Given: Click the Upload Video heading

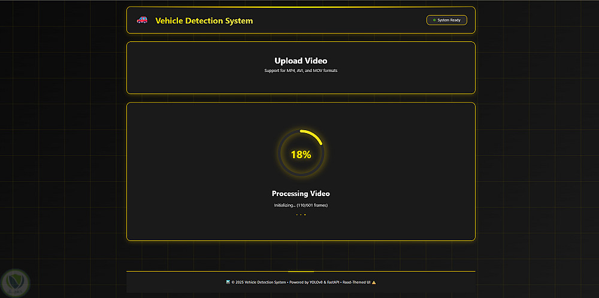Looking at the screenshot, I should (301, 61).
